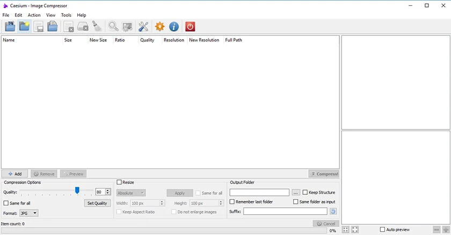Click the Set Quality button

(97, 203)
